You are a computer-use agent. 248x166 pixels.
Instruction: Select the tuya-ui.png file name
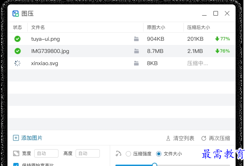click(46, 39)
